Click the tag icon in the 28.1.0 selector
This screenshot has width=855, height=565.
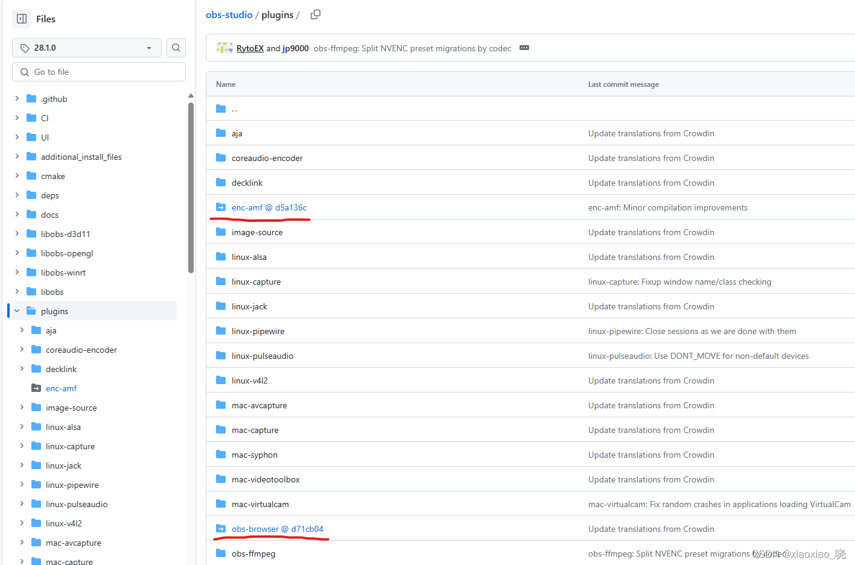tap(25, 48)
